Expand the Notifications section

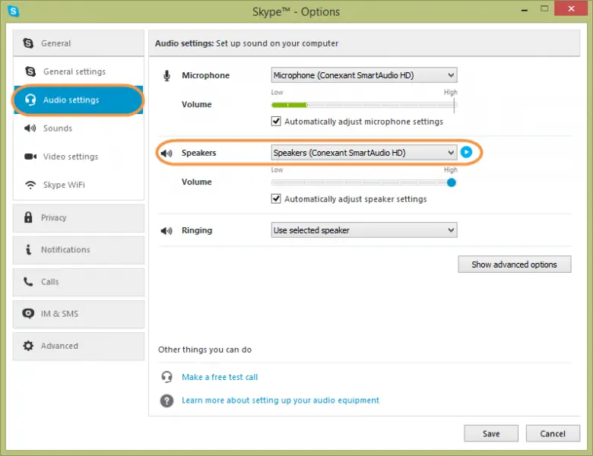click(78, 250)
